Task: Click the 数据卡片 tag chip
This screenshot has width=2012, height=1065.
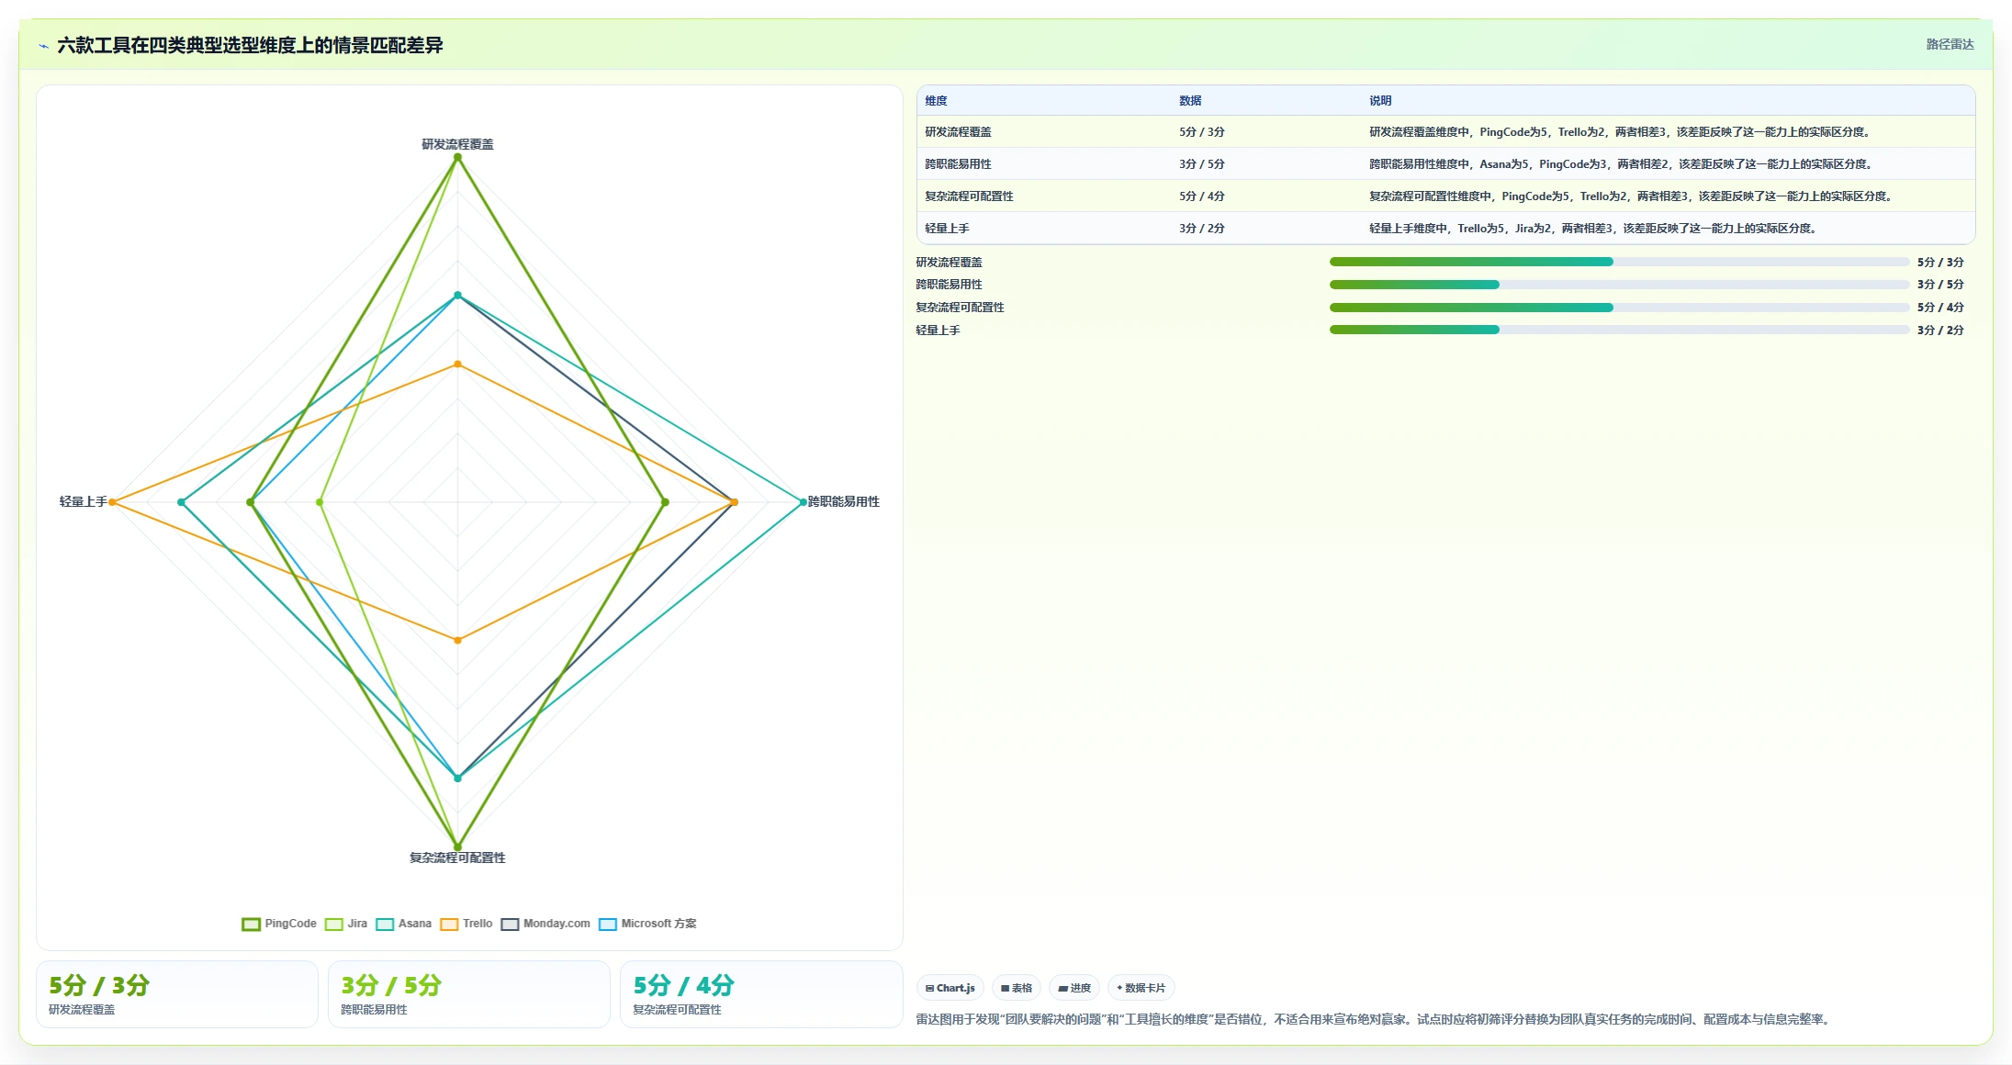Action: pyautogui.click(x=1141, y=988)
